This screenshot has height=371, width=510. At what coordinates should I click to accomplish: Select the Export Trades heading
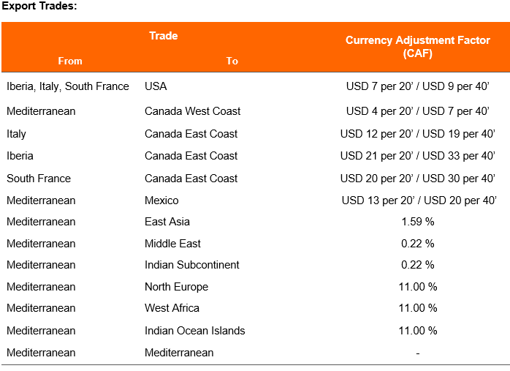point(39,6)
